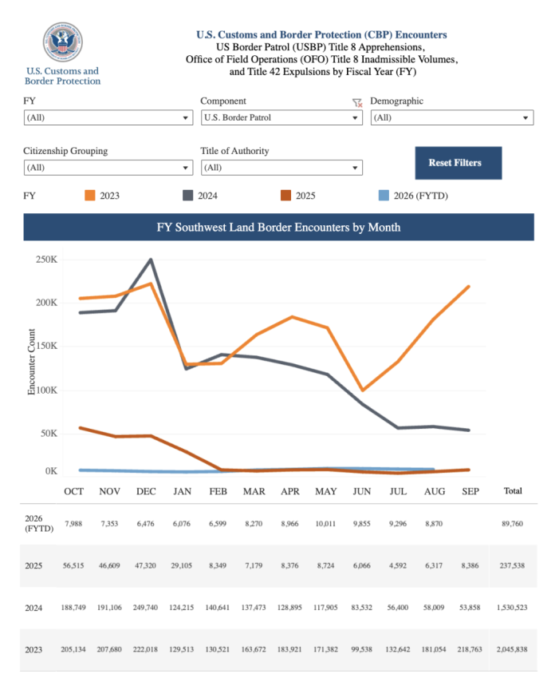
Task: Open the Component dropdown showing U.S. Border Patrol
Action: (x=281, y=117)
